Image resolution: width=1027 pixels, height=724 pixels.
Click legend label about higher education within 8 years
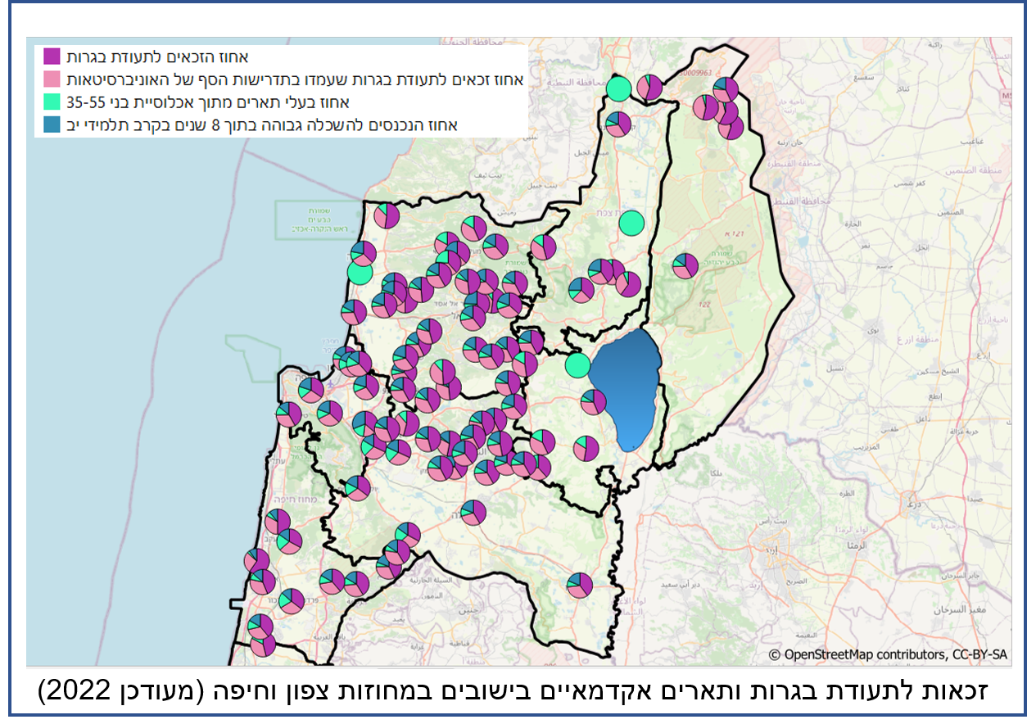click(x=262, y=124)
